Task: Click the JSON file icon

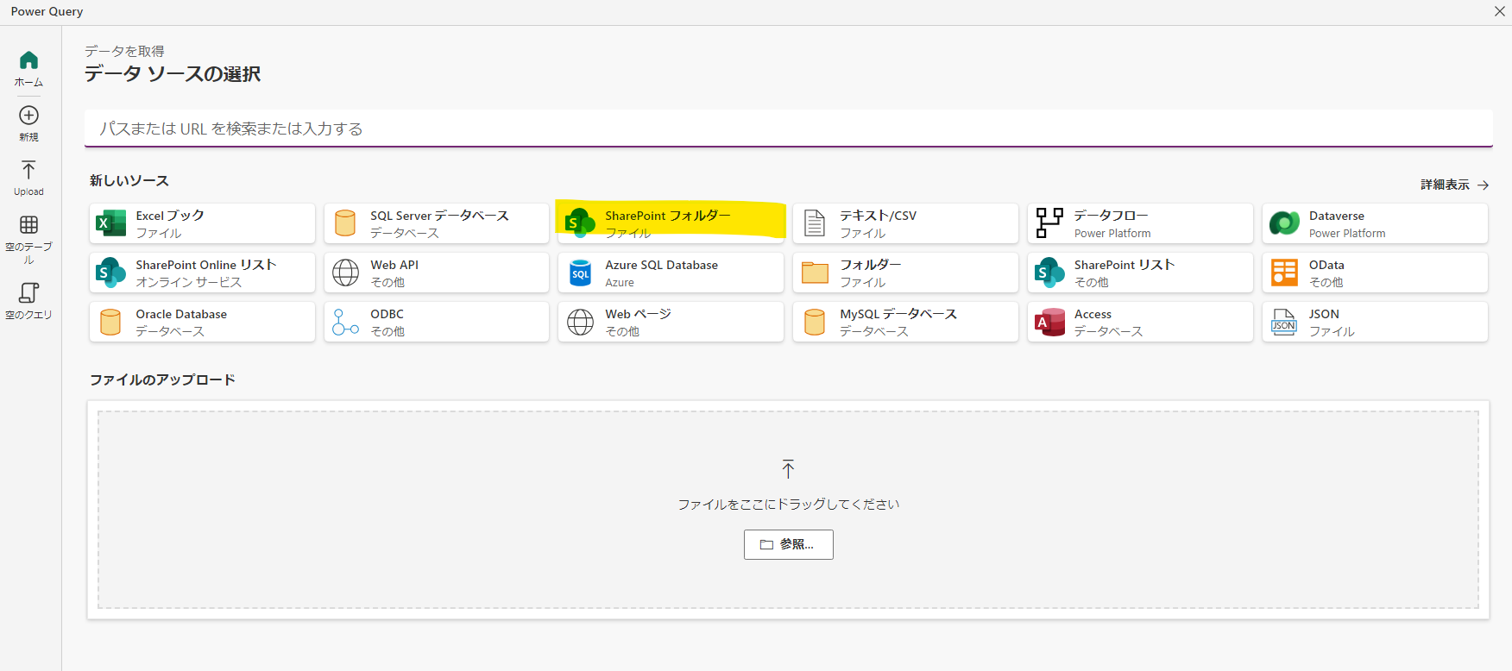Action: [x=1284, y=322]
